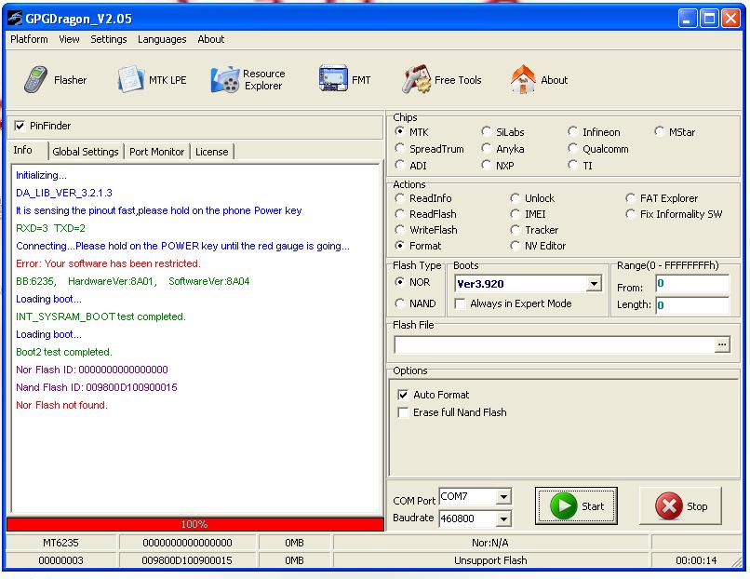Click the green Start play icon
750x579 pixels.
pyautogui.click(x=564, y=505)
